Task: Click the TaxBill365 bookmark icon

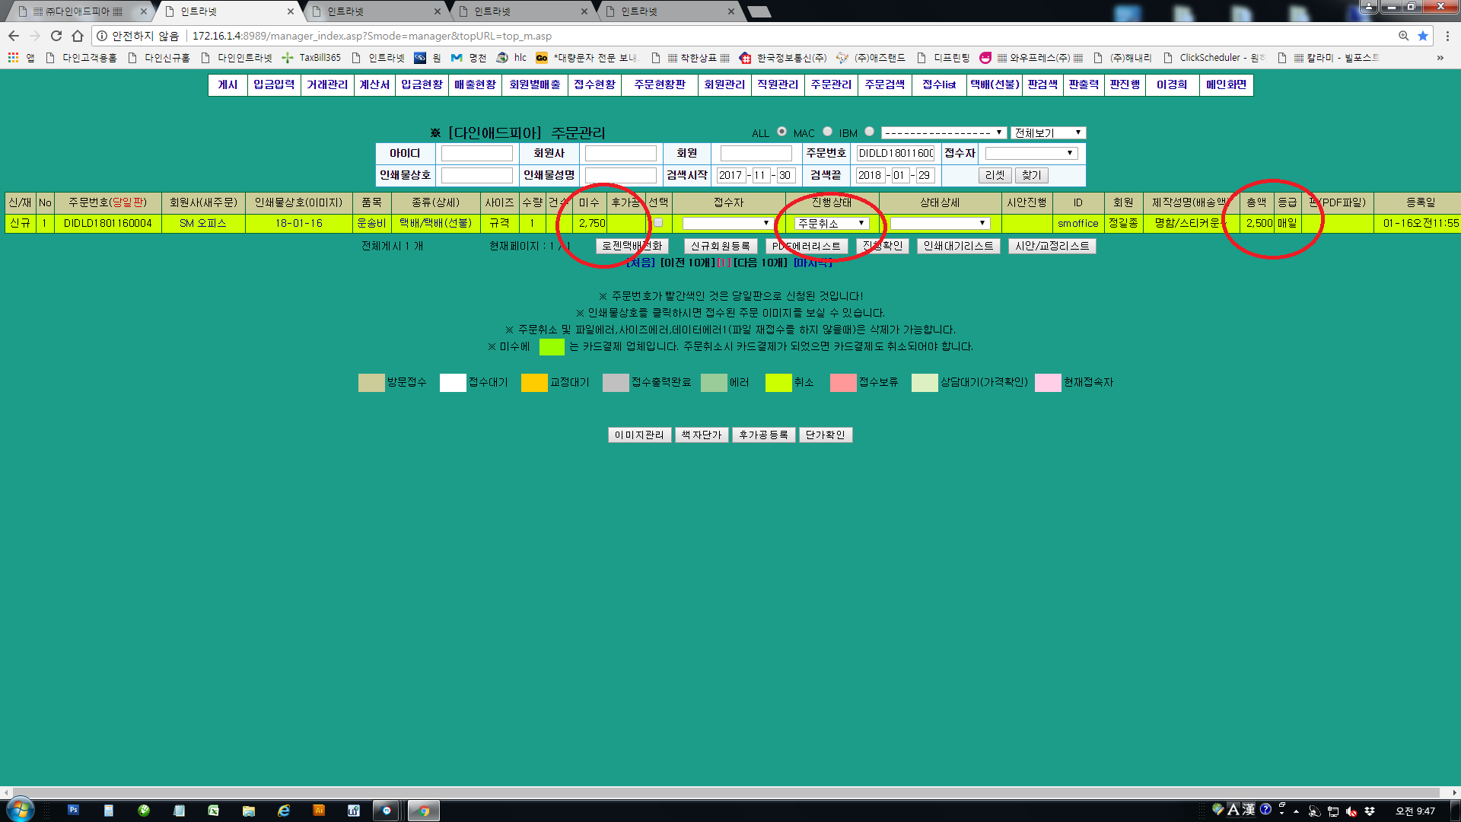Action: tap(288, 58)
